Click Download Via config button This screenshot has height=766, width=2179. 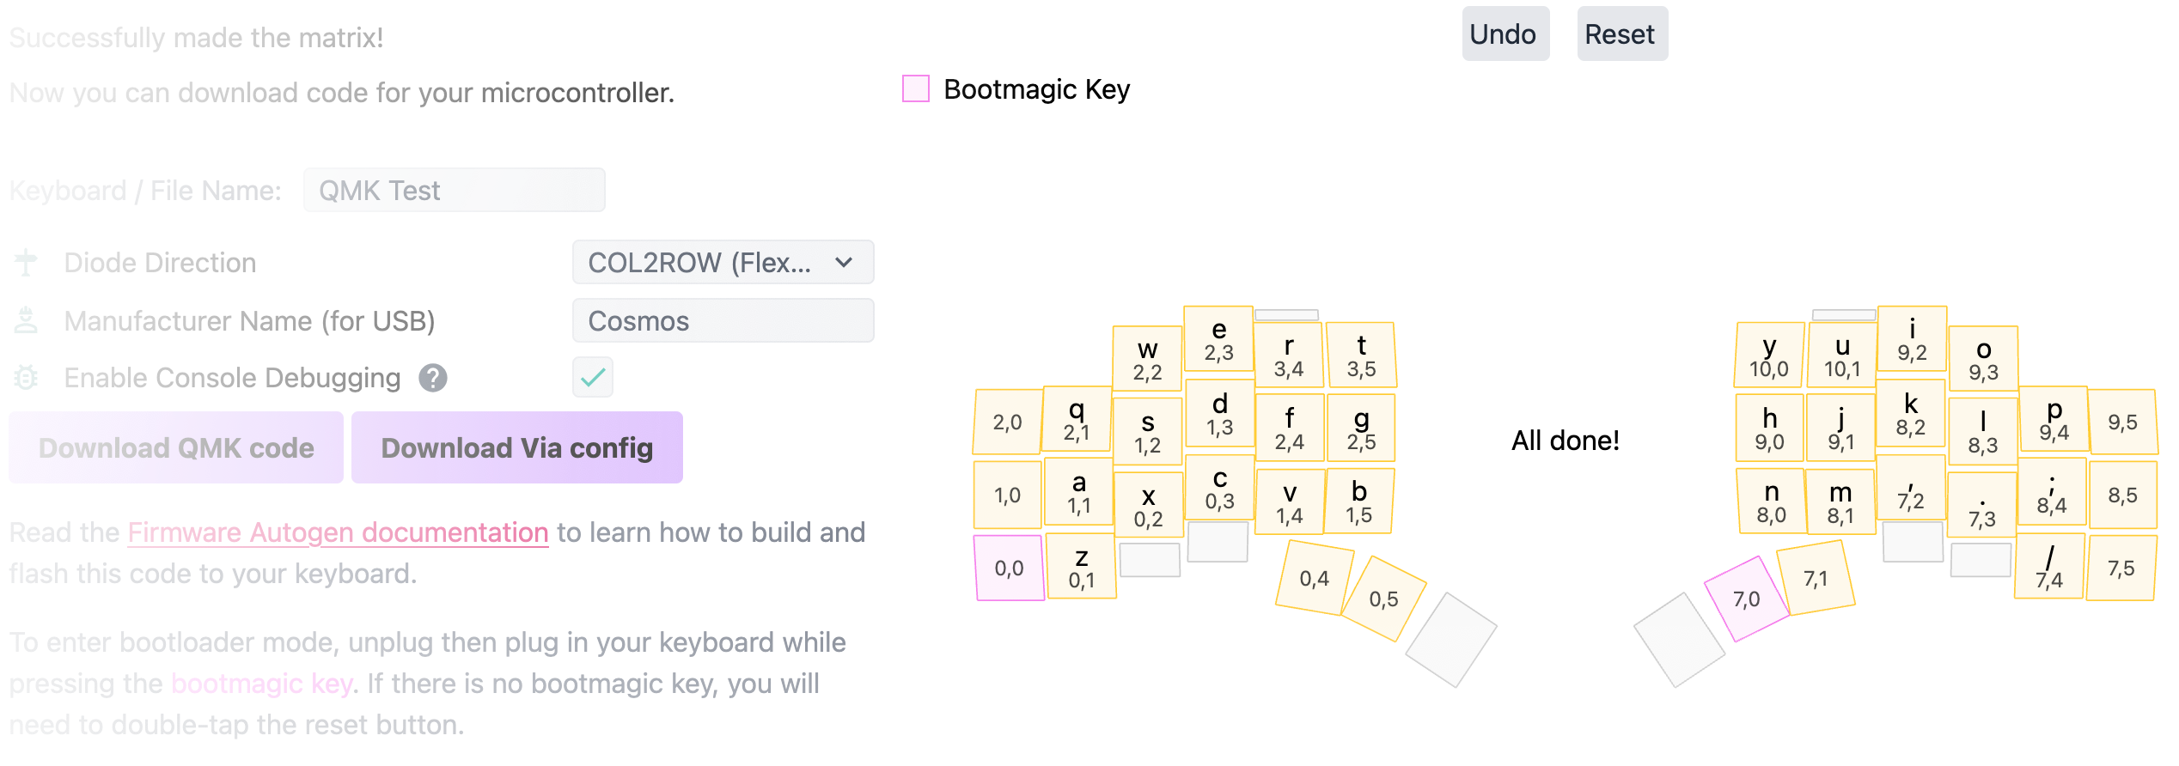[516, 447]
